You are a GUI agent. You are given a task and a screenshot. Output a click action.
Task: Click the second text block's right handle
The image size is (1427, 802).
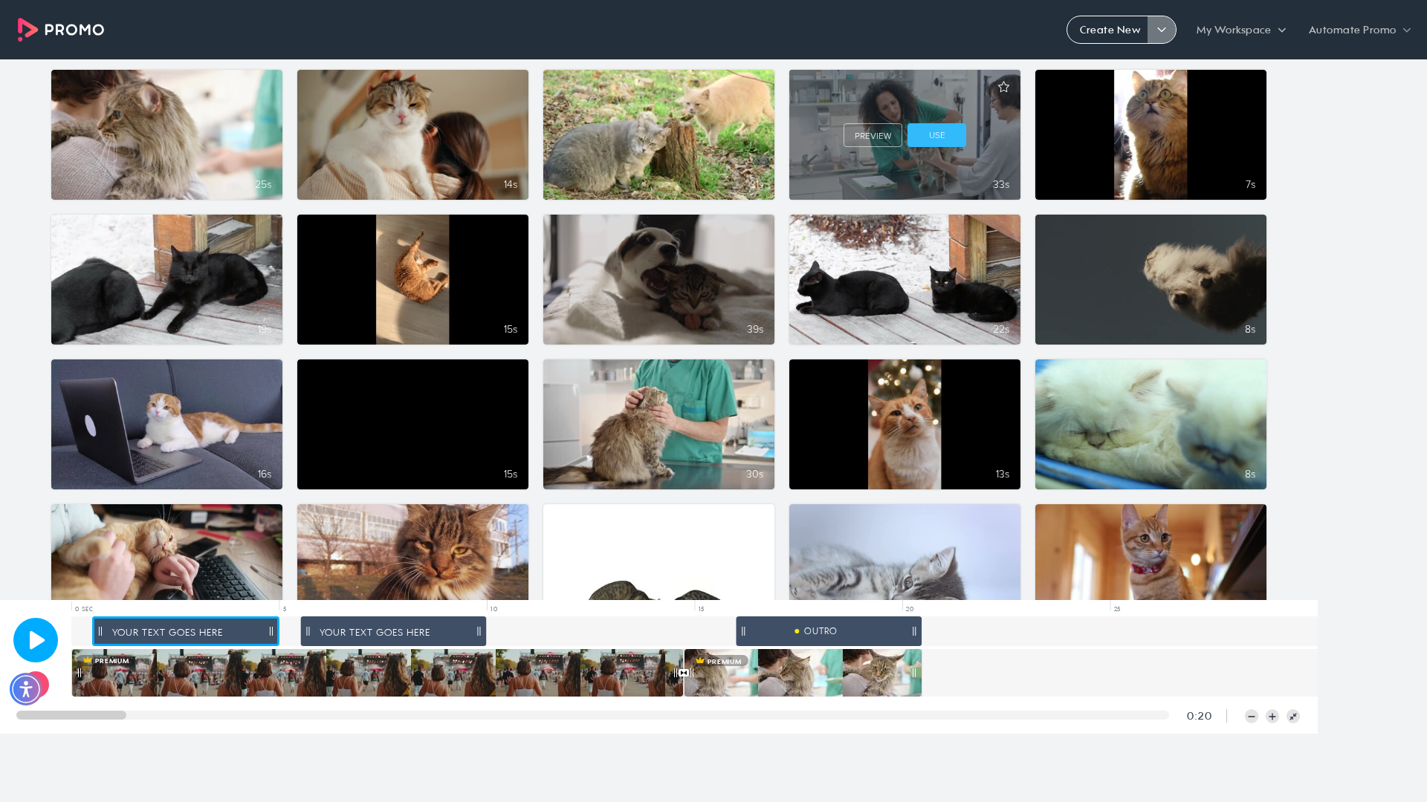479,631
